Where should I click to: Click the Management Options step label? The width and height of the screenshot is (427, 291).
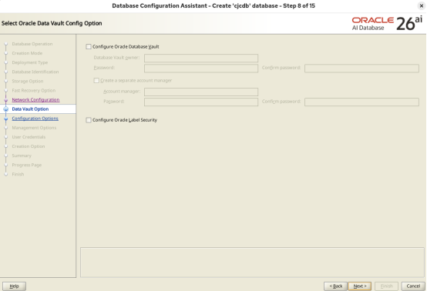pyautogui.click(x=34, y=128)
